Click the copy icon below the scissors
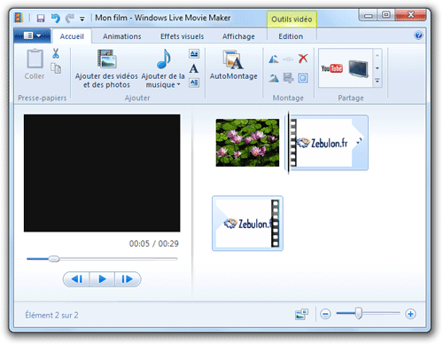This screenshot has height=345, width=443. point(56,68)
